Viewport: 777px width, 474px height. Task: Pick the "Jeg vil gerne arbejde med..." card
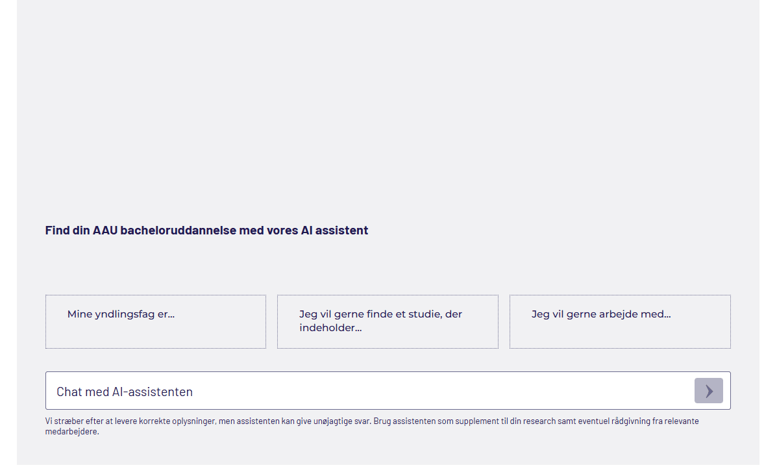(620, 321)
